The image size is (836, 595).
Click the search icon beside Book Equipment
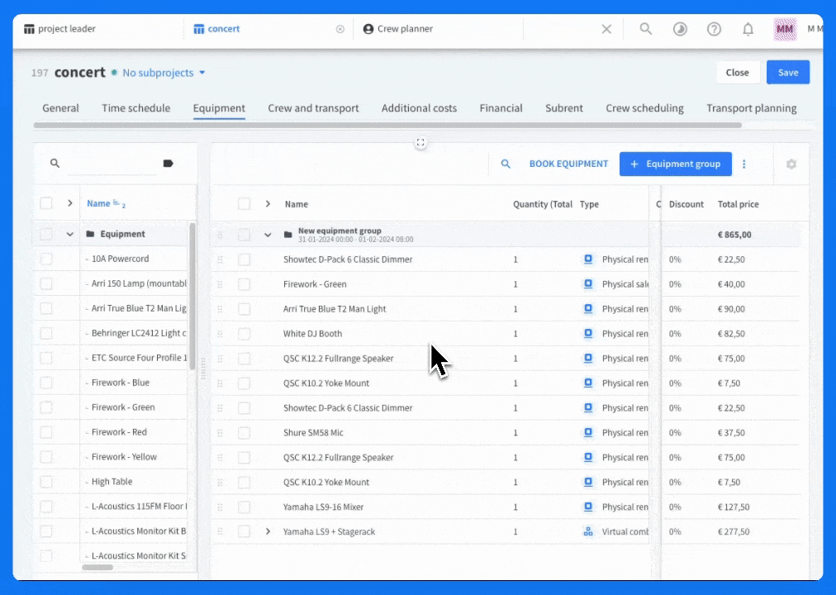(506, 164)
